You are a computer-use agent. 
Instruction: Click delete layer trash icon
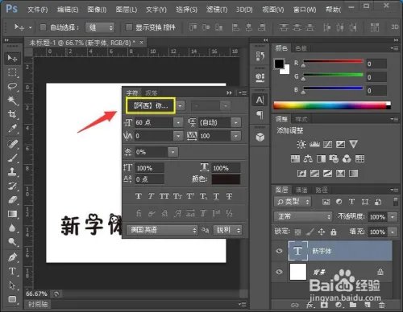[x=381, y=305]
